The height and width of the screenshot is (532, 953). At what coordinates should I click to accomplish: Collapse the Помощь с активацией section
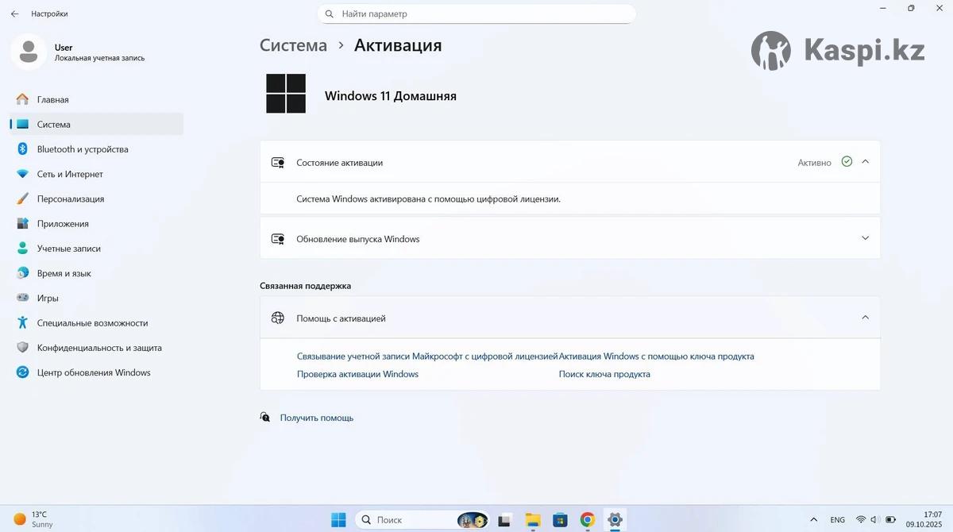coord(865,318)
